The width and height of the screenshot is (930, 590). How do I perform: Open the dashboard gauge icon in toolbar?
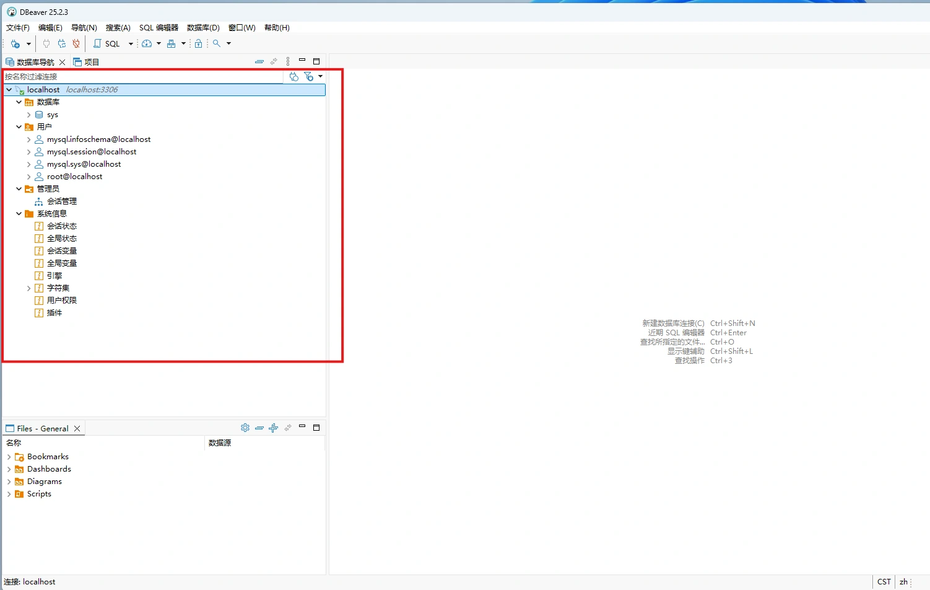click(x=147, y=43)
